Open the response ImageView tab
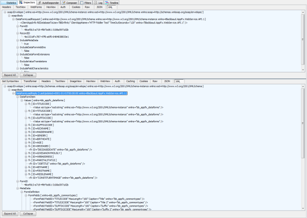The height and width of the screenshot is (218, 307). pos(75,81)
